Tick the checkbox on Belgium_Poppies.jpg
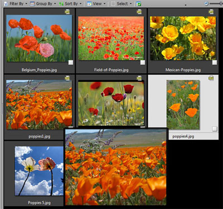This screenshot has width=223, height=209. coord(71,63)
